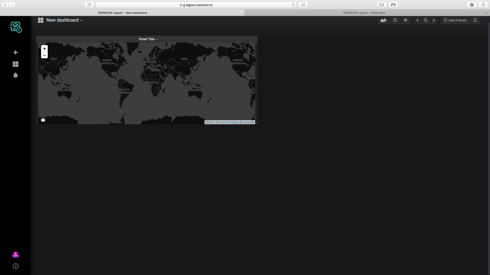
Task: Open dashboard settings gear
Action: click(x=406, y=20)
